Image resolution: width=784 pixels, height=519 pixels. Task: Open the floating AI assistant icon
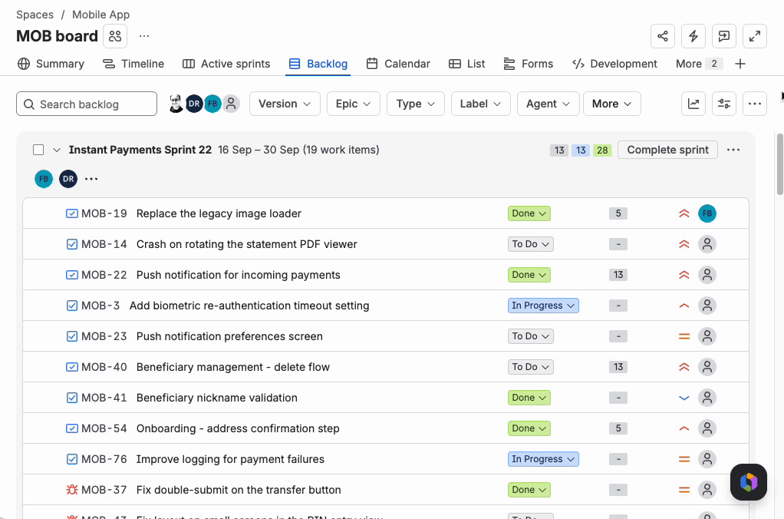pyautogui.click(x=748, y=482)
